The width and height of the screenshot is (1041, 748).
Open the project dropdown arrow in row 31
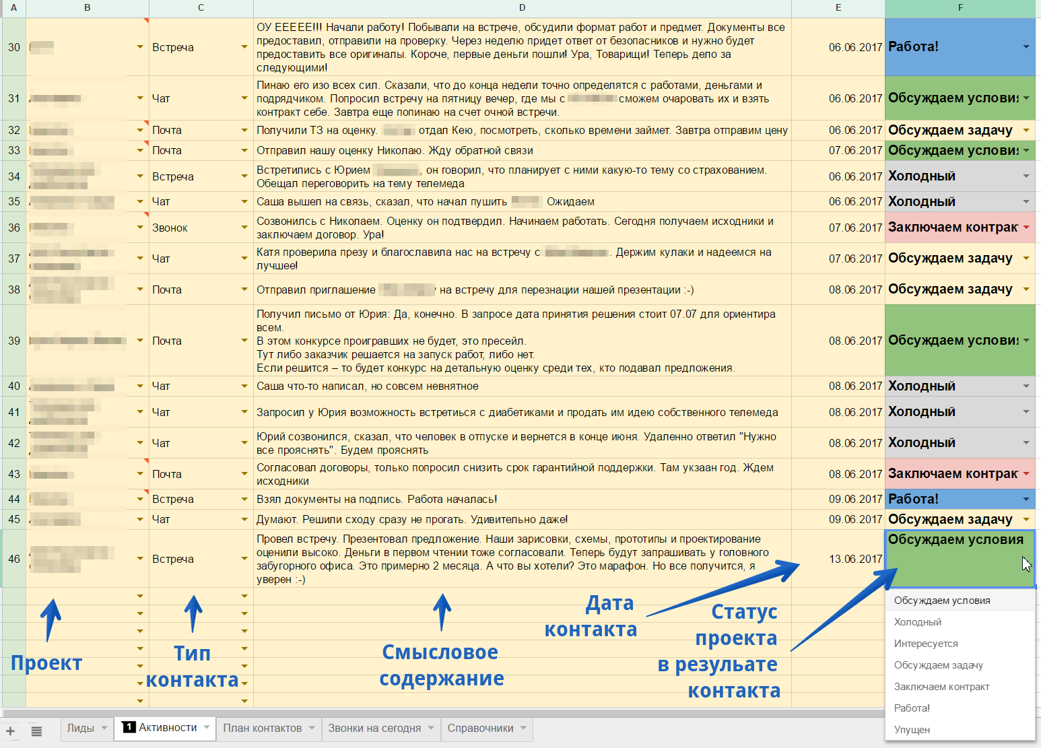(x=139, y=98)
